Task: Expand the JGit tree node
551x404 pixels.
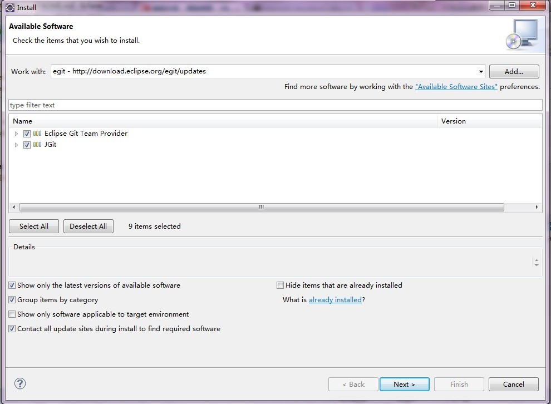Action: 16,145
